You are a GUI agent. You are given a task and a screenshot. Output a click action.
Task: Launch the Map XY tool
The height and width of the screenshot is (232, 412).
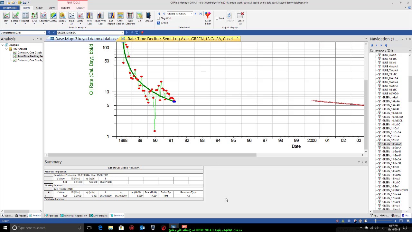coord(71,18)
